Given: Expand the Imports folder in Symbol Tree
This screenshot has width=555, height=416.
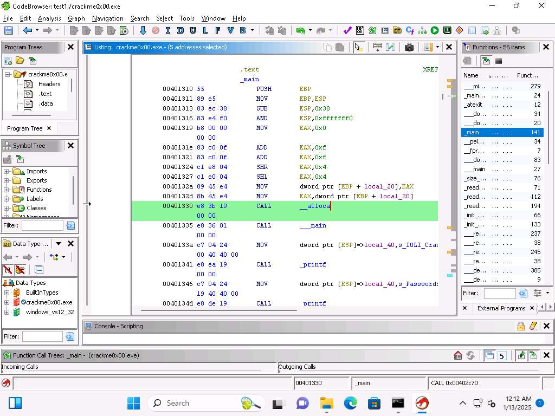Looking at the screenshot, I should [7, 171].
